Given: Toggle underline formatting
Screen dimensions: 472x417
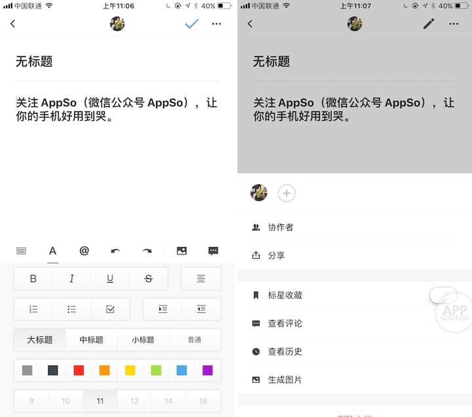Looking at the screenshot, I should (110, 279).
